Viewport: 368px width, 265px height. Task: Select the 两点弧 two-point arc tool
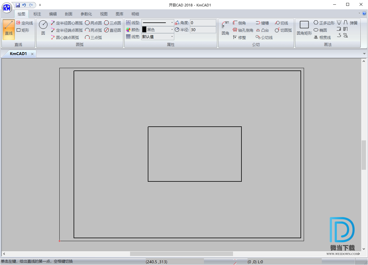[93, 30]
